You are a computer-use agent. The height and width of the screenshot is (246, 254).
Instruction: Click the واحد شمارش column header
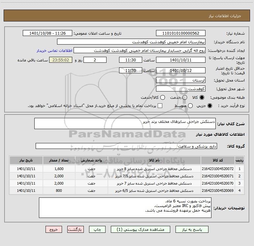(91, 160)
